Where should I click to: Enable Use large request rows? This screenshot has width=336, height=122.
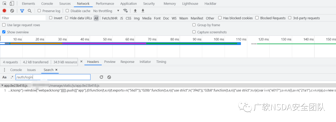(4, 25)
